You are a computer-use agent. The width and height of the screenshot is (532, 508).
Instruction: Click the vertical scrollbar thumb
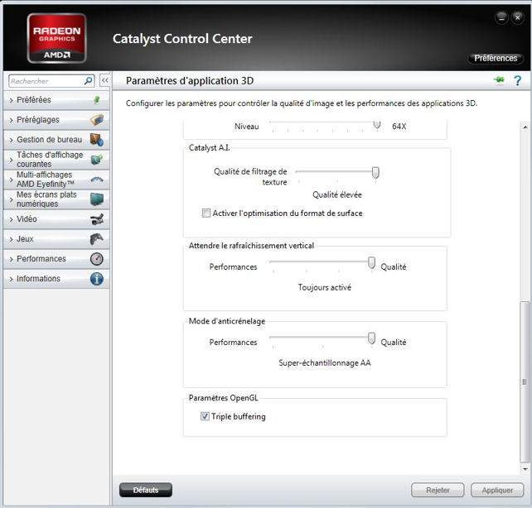tap(525, 381)
